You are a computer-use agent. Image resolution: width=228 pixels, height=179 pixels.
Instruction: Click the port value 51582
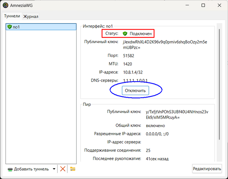tap(129, 56)
